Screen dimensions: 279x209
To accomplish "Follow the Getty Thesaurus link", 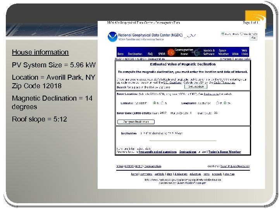I will pyautogui.click(x=224, y=82).
